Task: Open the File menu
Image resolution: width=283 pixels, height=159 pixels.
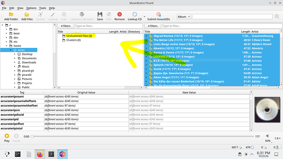Action: [x=4, y=8]
